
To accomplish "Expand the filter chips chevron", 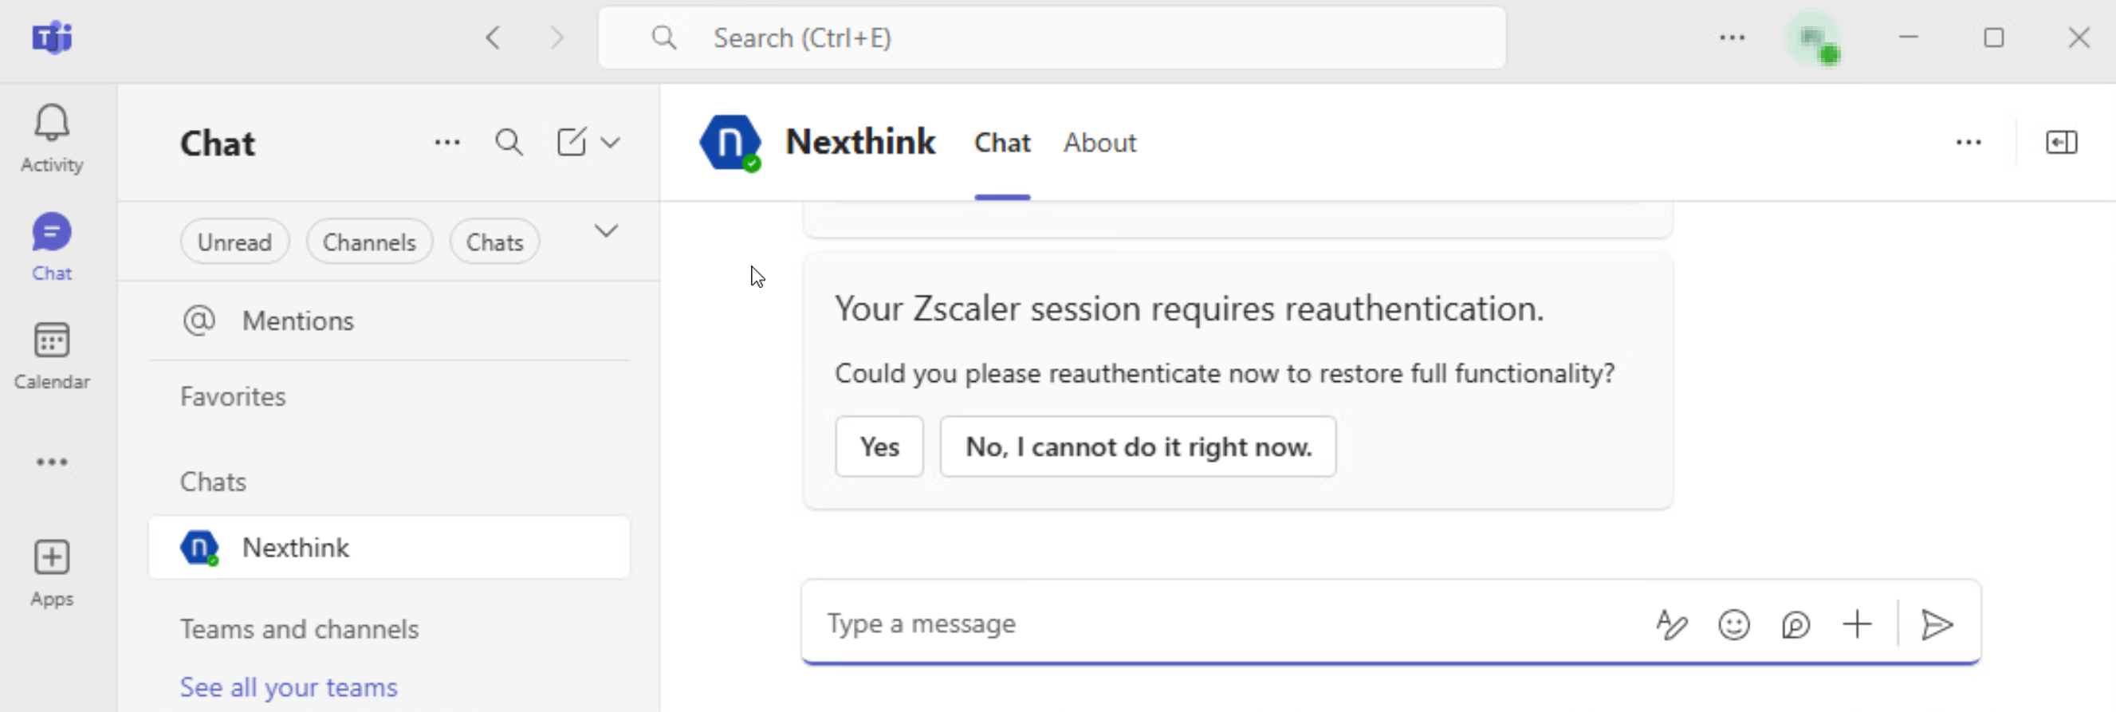I will pyautogui.click(x=606, y=231).
